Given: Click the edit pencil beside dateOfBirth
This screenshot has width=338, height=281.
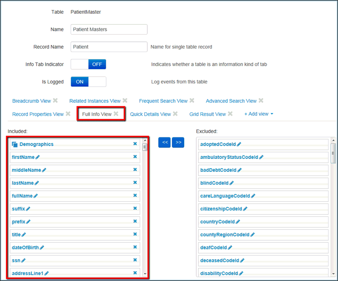Looking at the screenshot, I should click(x=42, y=247).
